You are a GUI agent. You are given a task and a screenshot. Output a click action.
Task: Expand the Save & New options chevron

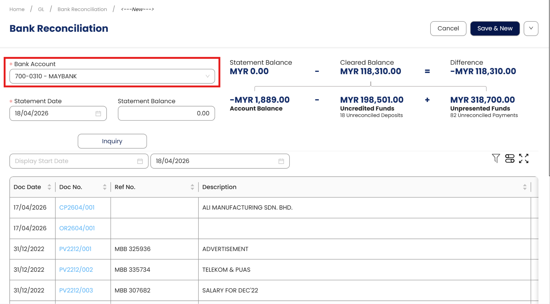tap(531, 28)
